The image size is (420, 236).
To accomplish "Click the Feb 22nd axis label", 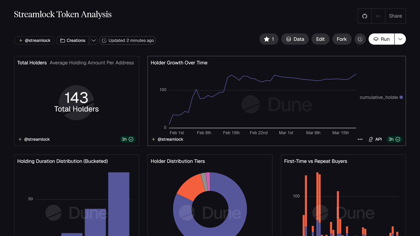I will (x=259, y=133).
